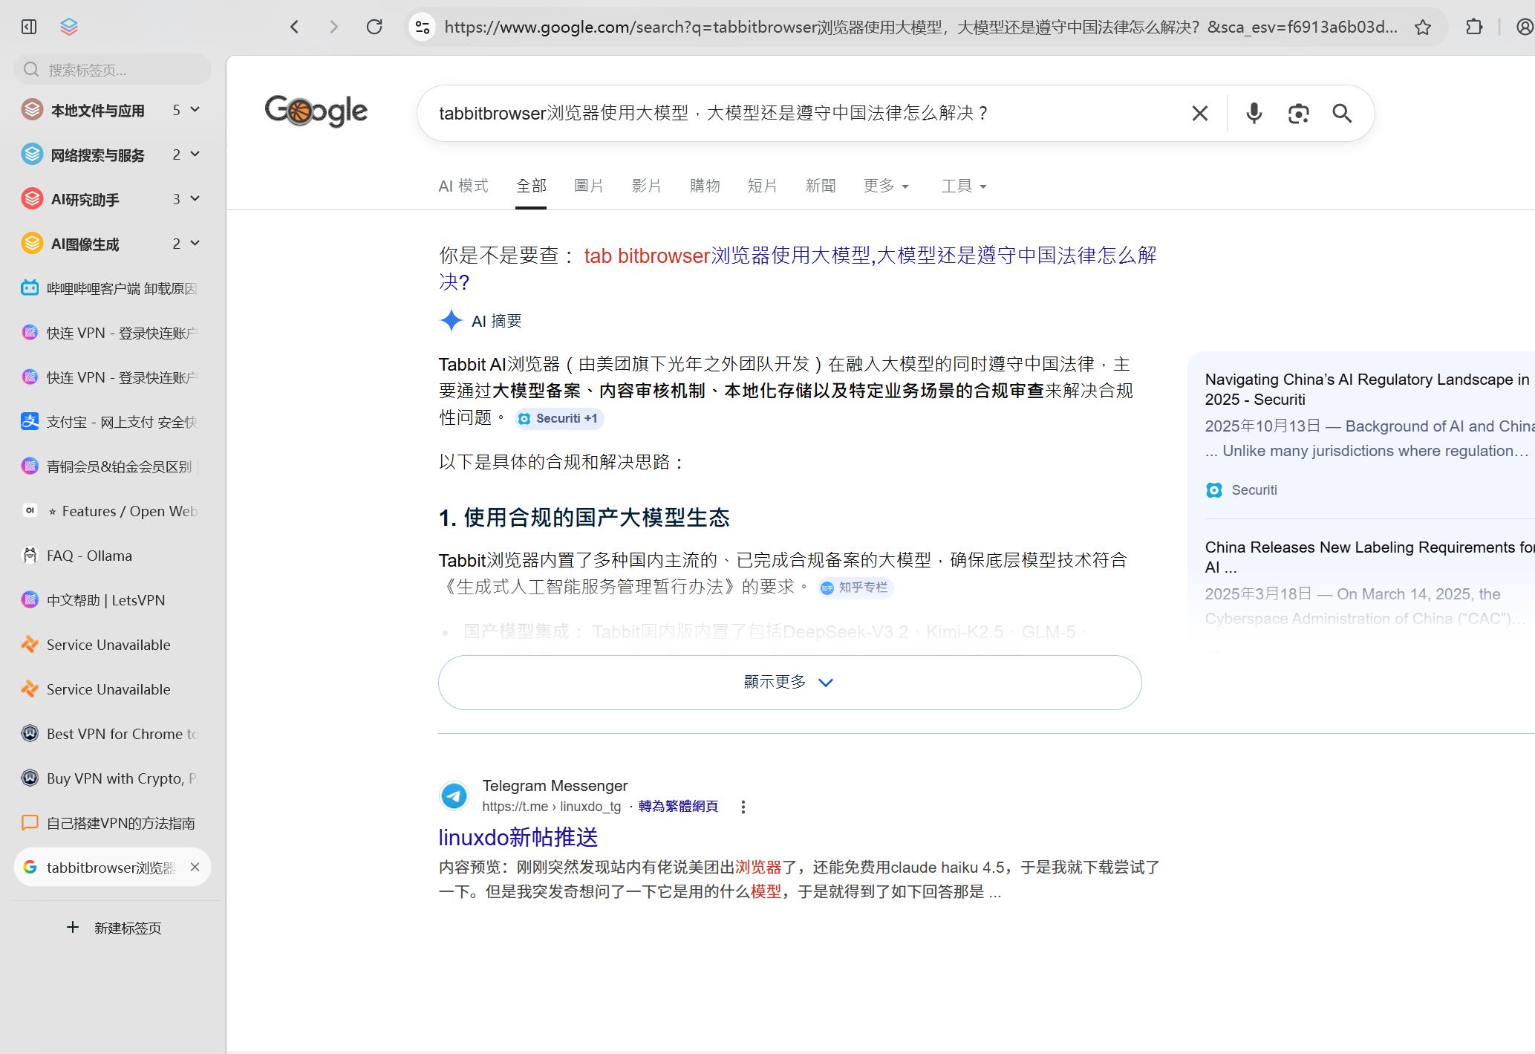
Task: Open the Telegram Messenger result favicon
Action: 454,795
